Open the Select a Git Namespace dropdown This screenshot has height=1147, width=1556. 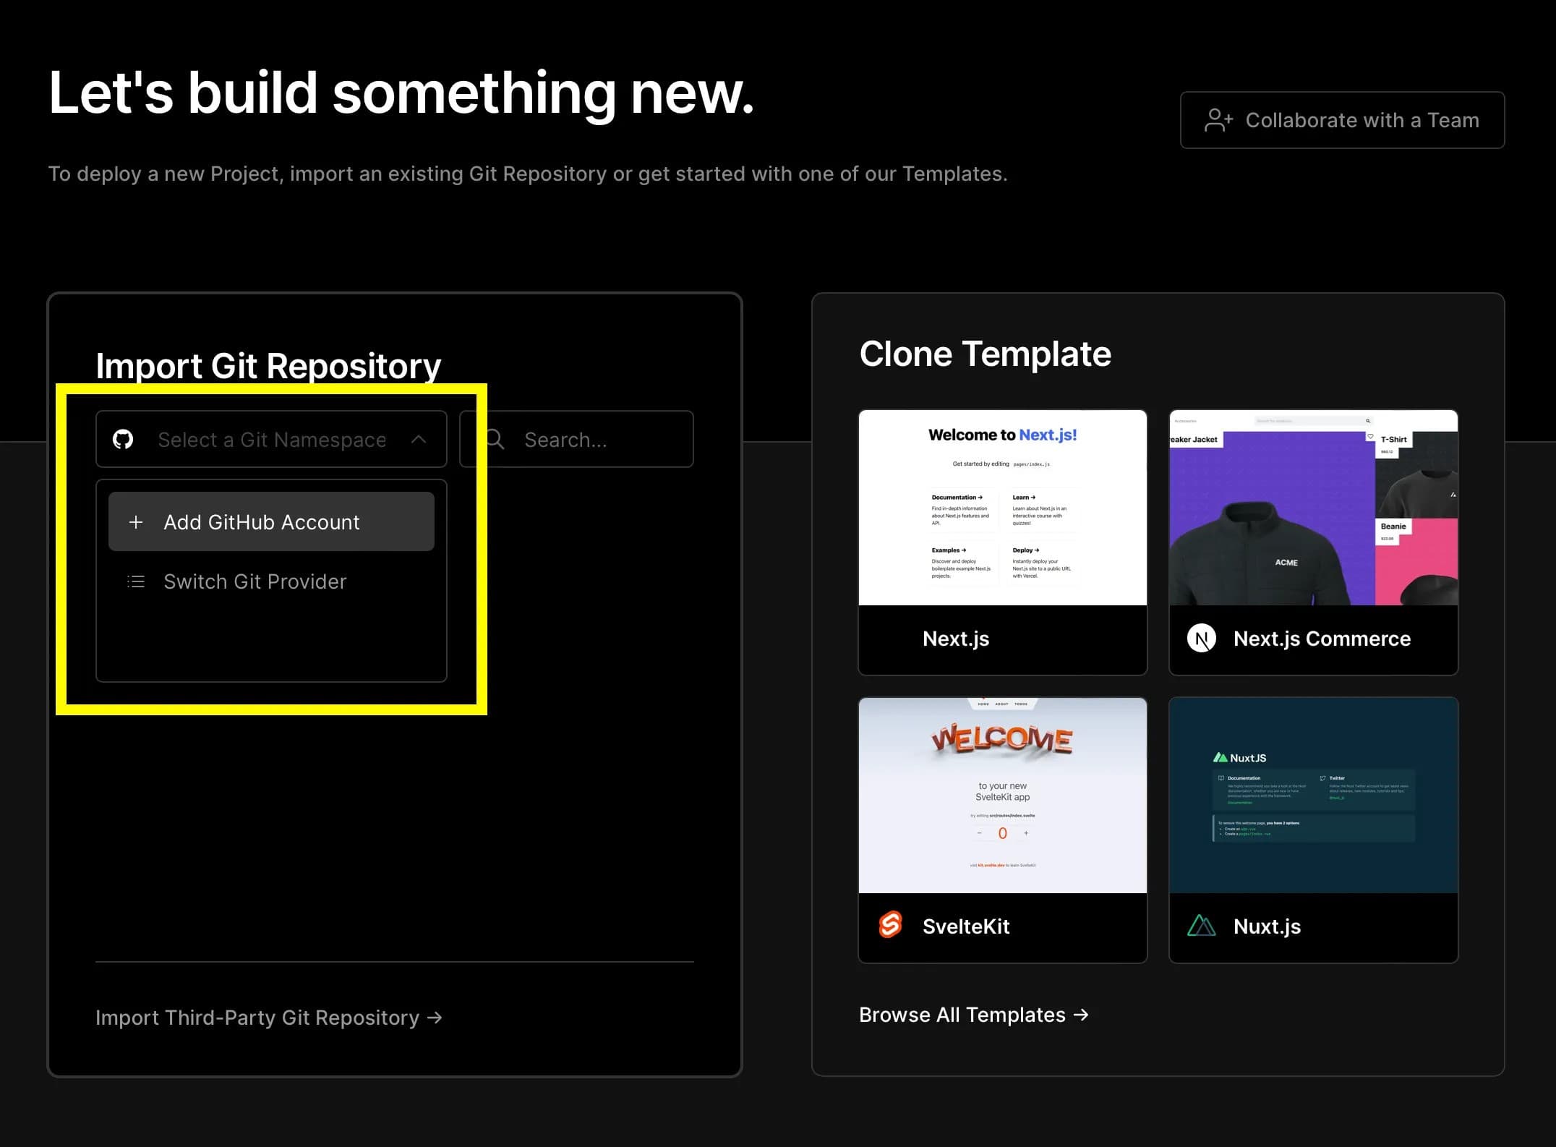[271, 439]
